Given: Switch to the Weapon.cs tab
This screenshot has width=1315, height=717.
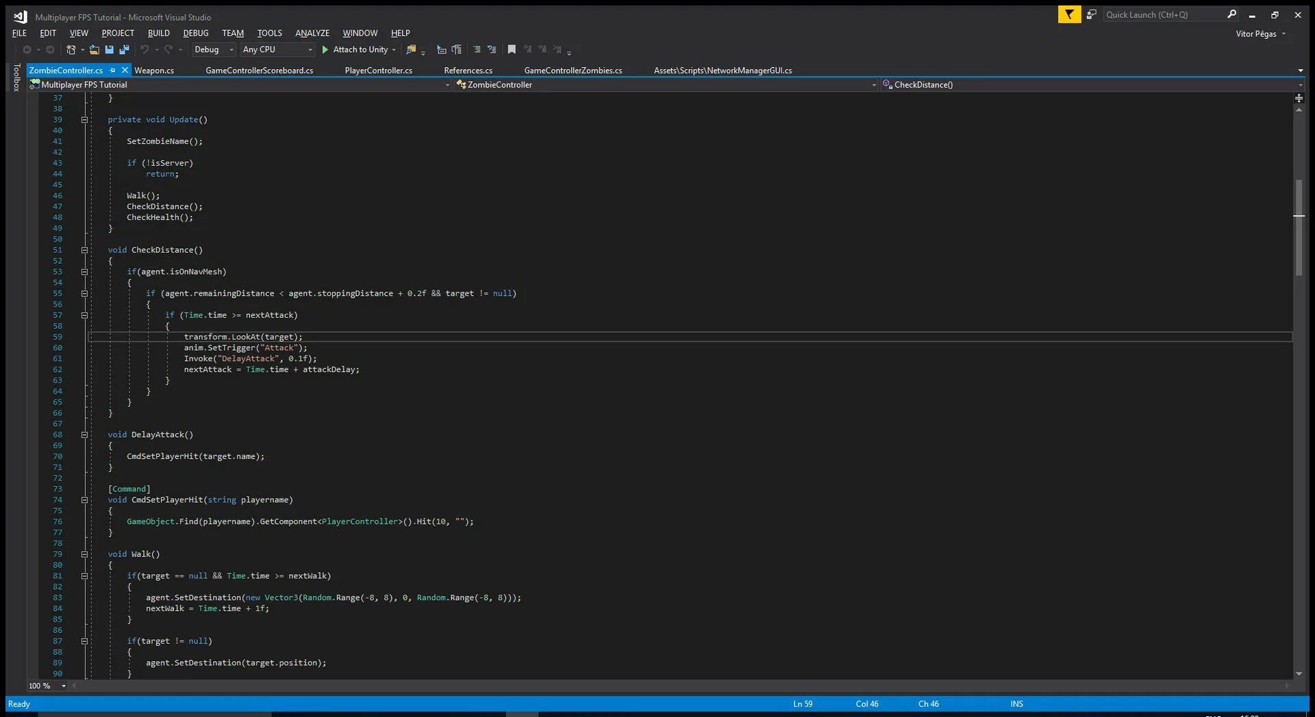Looking at the screenshot, I should point(154,71).
